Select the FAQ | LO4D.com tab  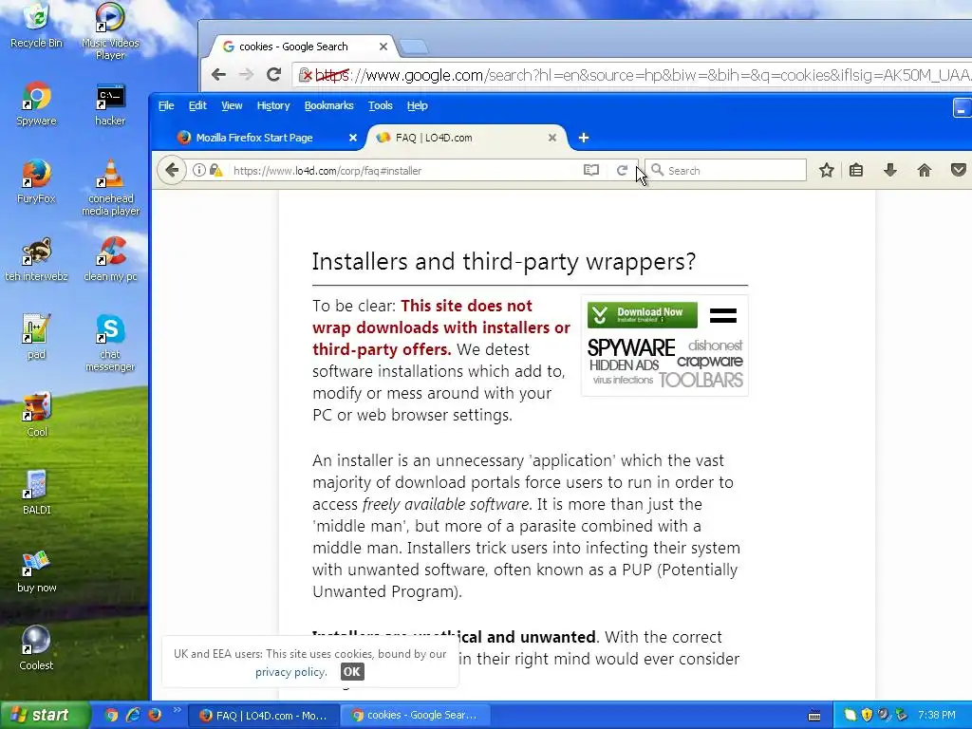[x=468, y=138]
